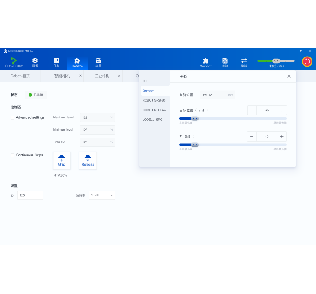Enable the Advanced settings checkbox
This screenshot has width=316, height=294.
(12, 117)
